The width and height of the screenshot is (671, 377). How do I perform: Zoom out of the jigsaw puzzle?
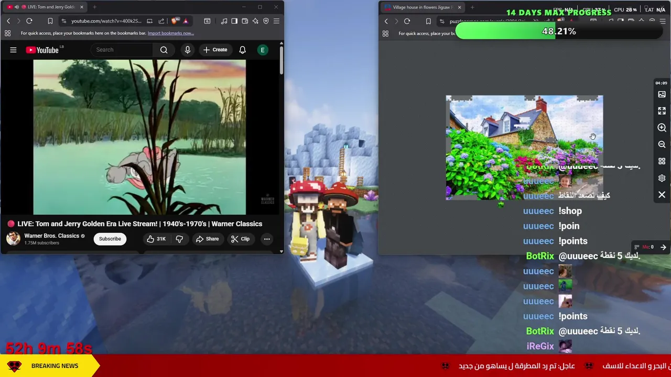[x=662, y=145]
